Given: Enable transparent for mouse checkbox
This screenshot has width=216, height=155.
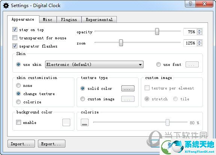Looking at the screenshot, I should tap(15, 38).
